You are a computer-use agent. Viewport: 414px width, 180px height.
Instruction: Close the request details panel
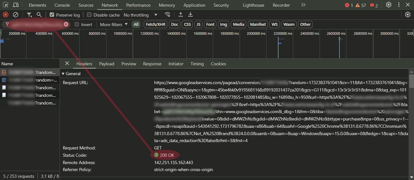coord(67,63)
